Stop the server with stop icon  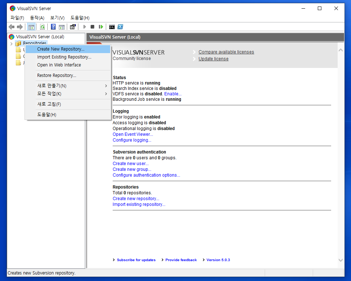pyautogui.click(x=92, y=27)
